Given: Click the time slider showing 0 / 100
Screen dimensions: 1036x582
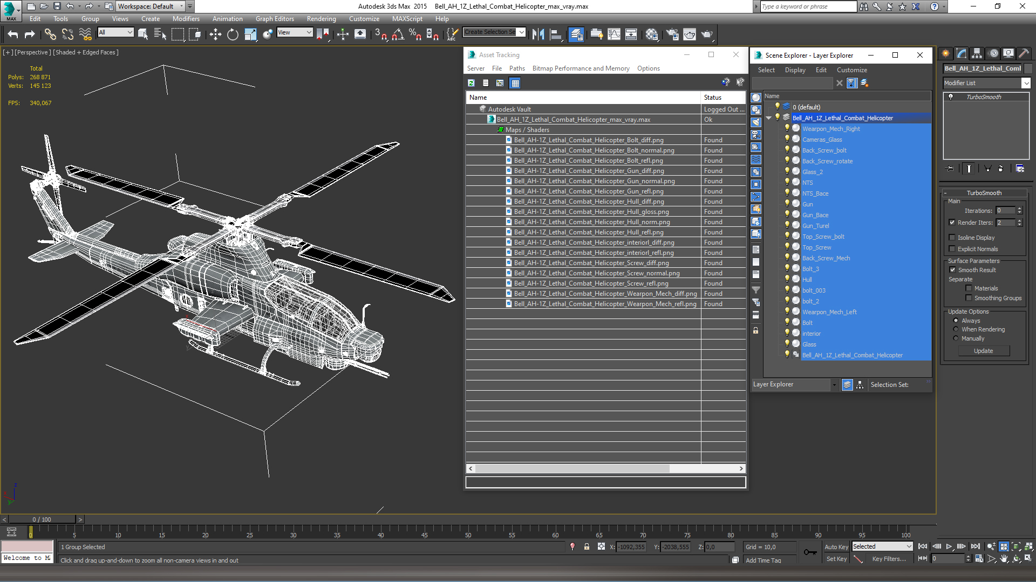Looking at the screenshot, I should coord(42,519).
